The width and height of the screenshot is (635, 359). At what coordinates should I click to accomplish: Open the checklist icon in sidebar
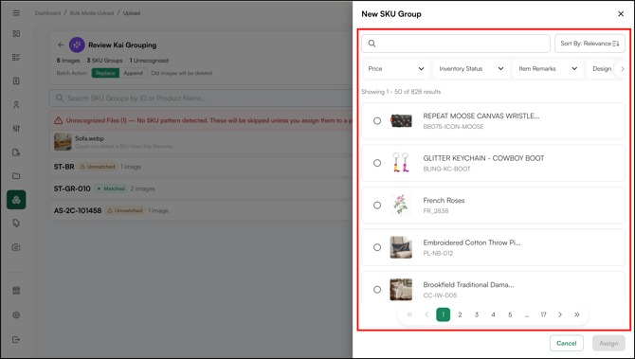coord(16,57)
